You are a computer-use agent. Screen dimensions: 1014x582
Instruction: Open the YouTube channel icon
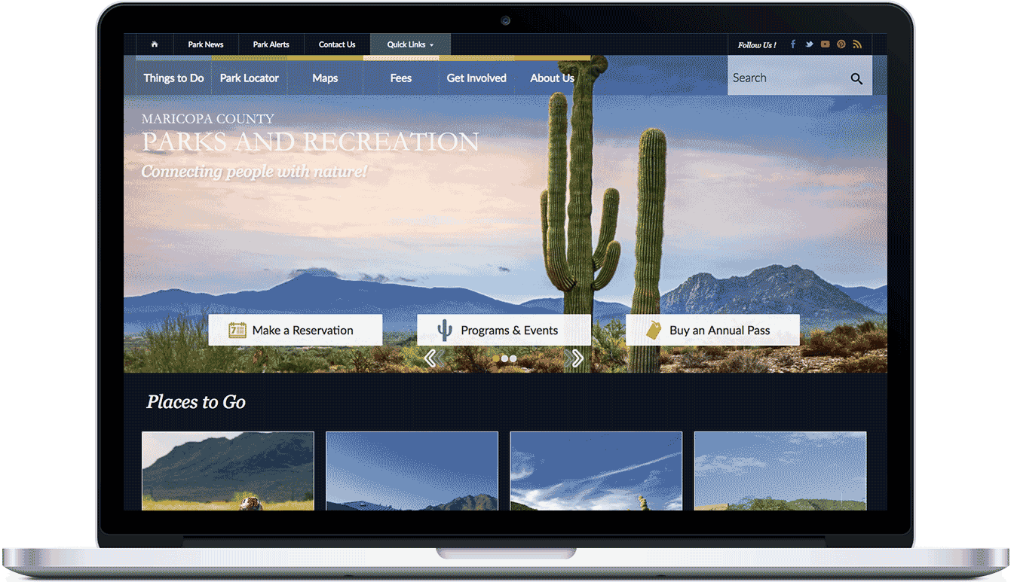tap(826, 44)
